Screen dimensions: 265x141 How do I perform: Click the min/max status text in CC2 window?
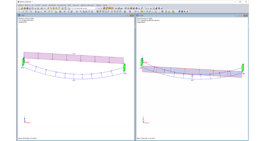(27, 139)
